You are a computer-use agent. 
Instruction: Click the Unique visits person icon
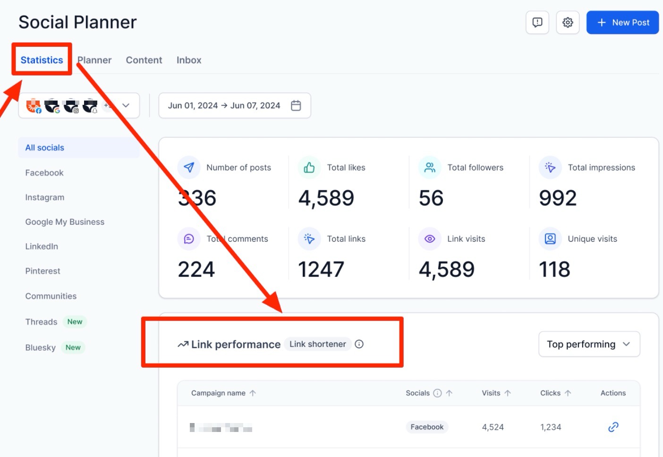(550, 239)
